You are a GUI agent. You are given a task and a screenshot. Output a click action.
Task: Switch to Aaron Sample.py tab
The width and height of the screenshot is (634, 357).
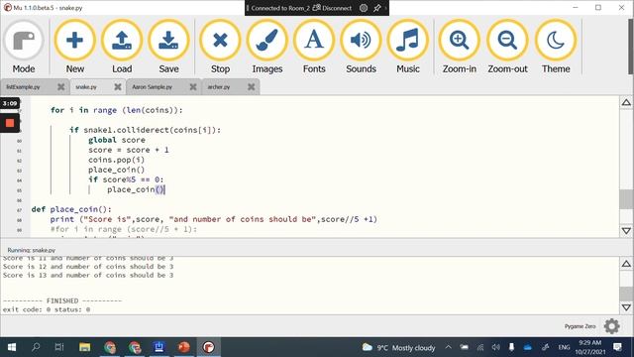[x=153, y=87]
